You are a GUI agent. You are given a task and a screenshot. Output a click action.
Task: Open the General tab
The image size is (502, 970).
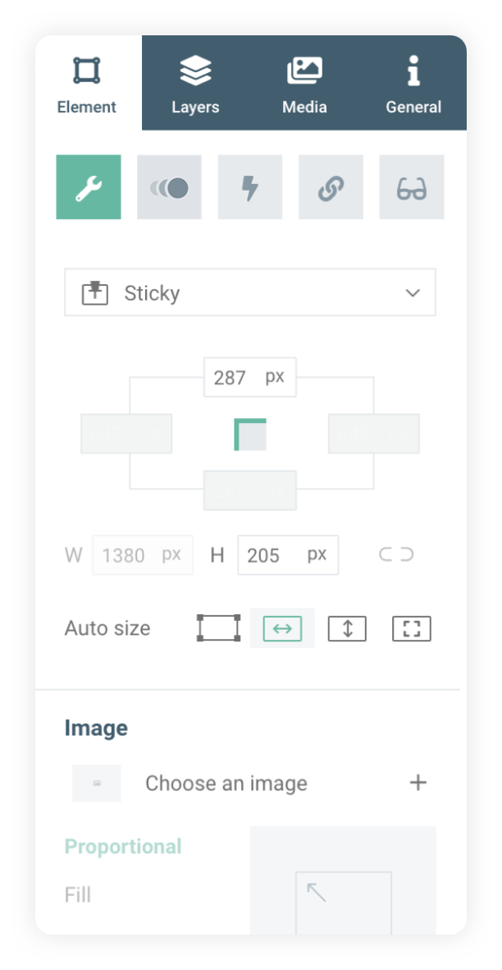point(413,84)
